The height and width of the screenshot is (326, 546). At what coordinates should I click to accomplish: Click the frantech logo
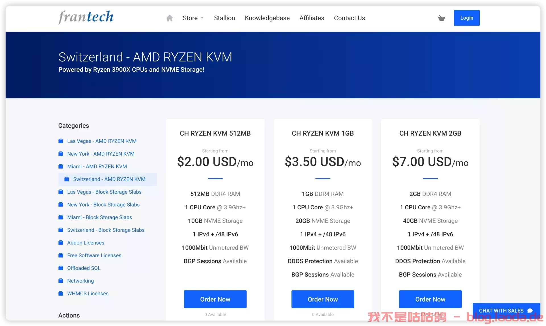click(86, 17)
